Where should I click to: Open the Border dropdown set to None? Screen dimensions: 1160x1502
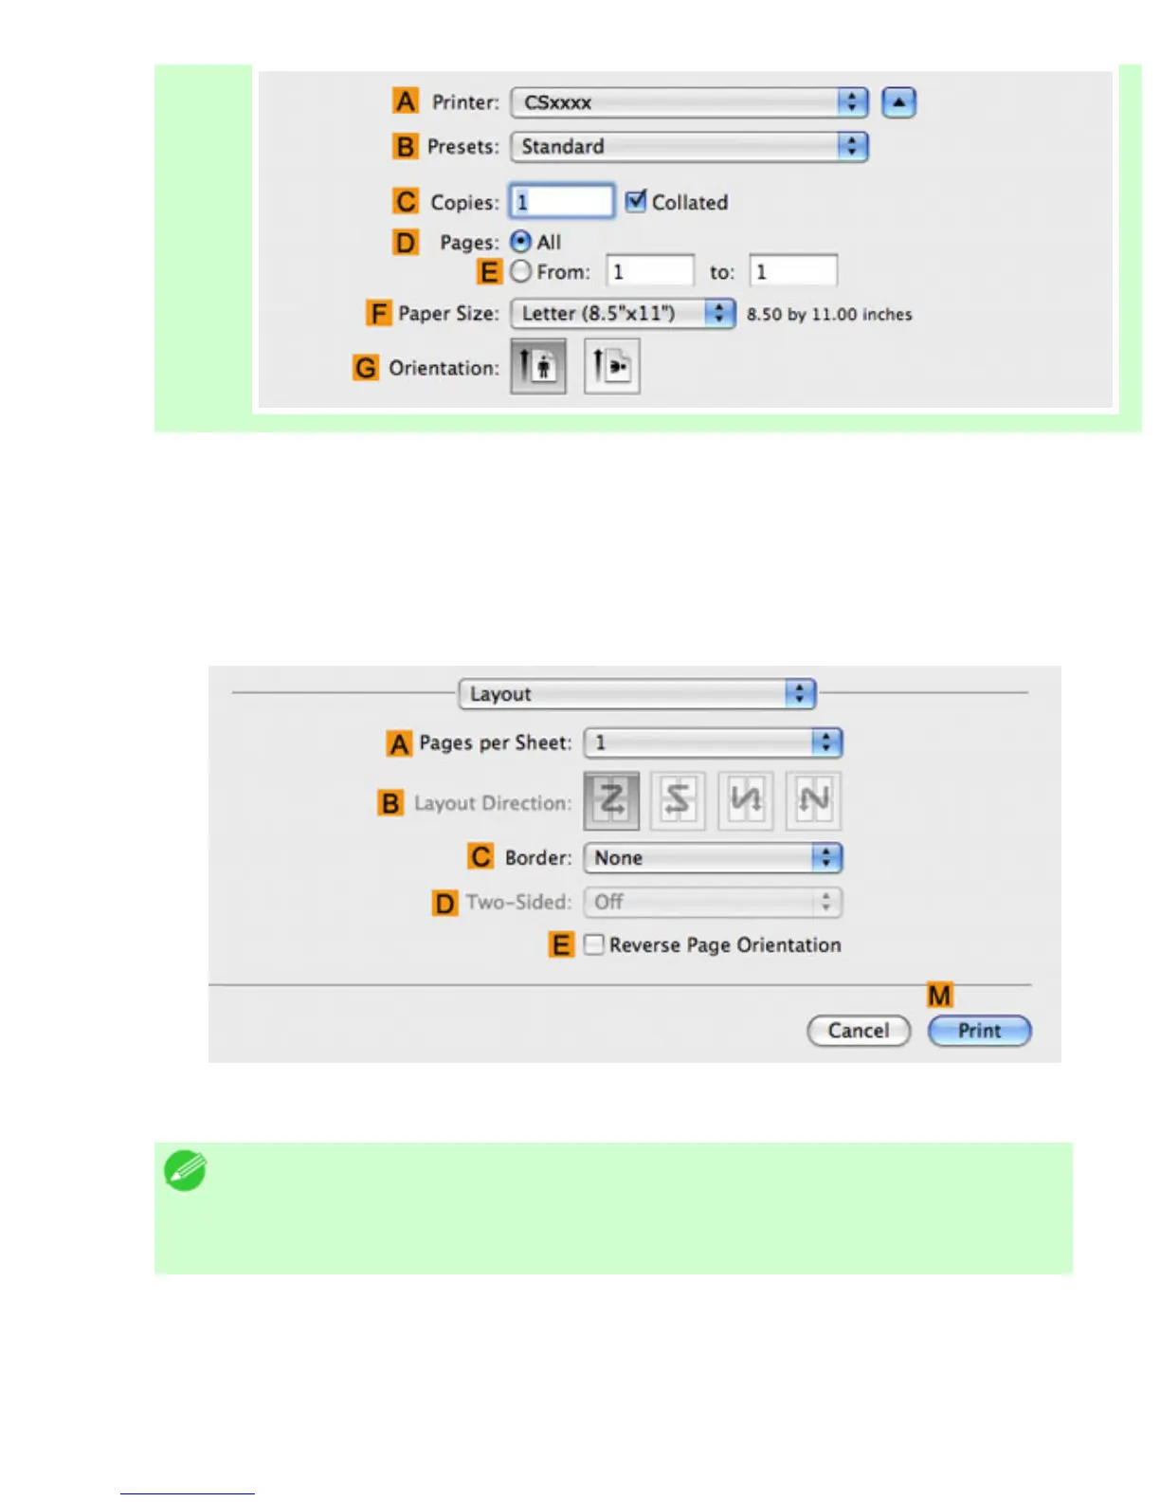click(x=713, y=858)
